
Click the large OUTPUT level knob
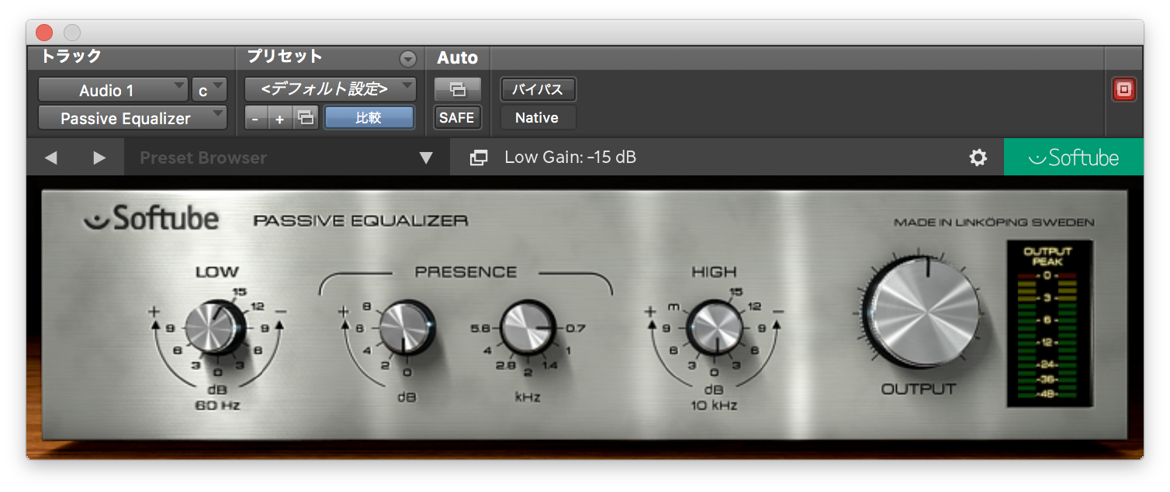923,310
